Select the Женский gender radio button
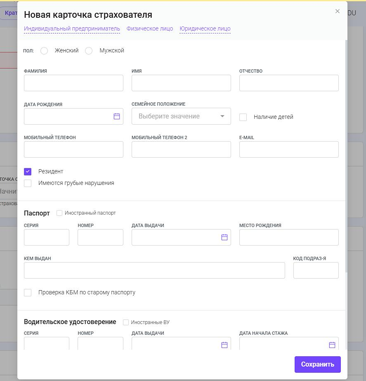The width and height of the screenshot is (366, 381). 44,51
